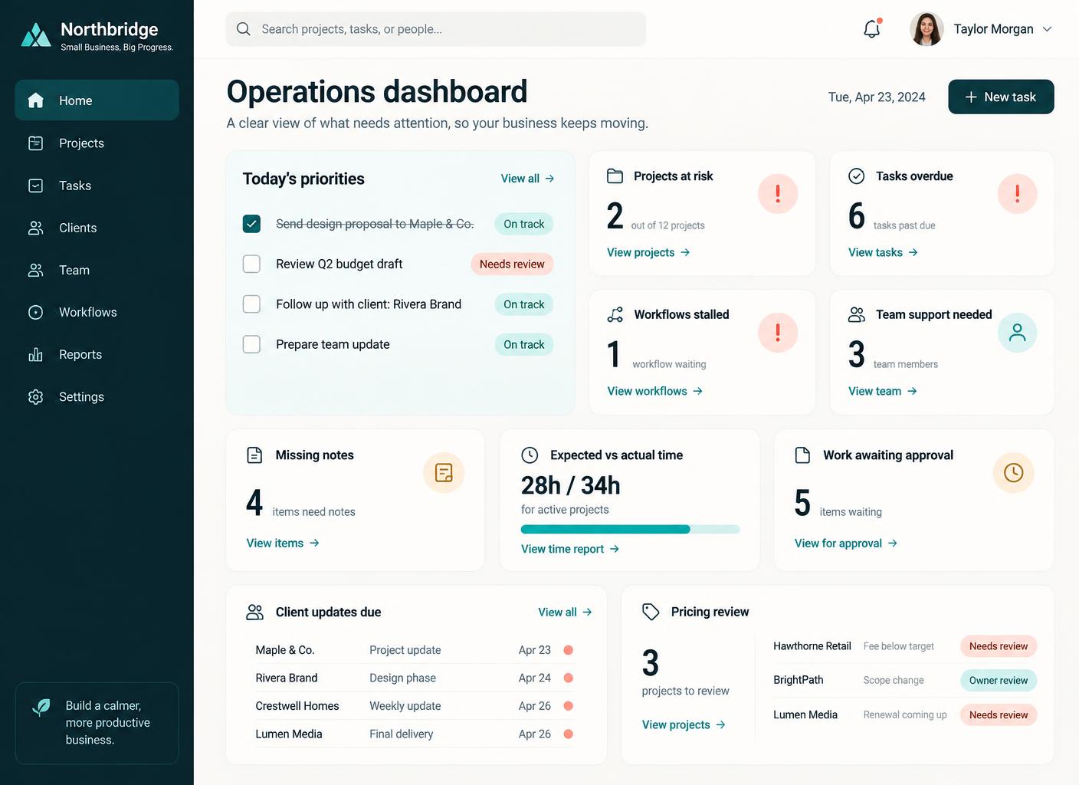1079x785 pixels.
Task: Check Review Q2 budget draft
Action: pyautogui.click(x=251, y=264)
